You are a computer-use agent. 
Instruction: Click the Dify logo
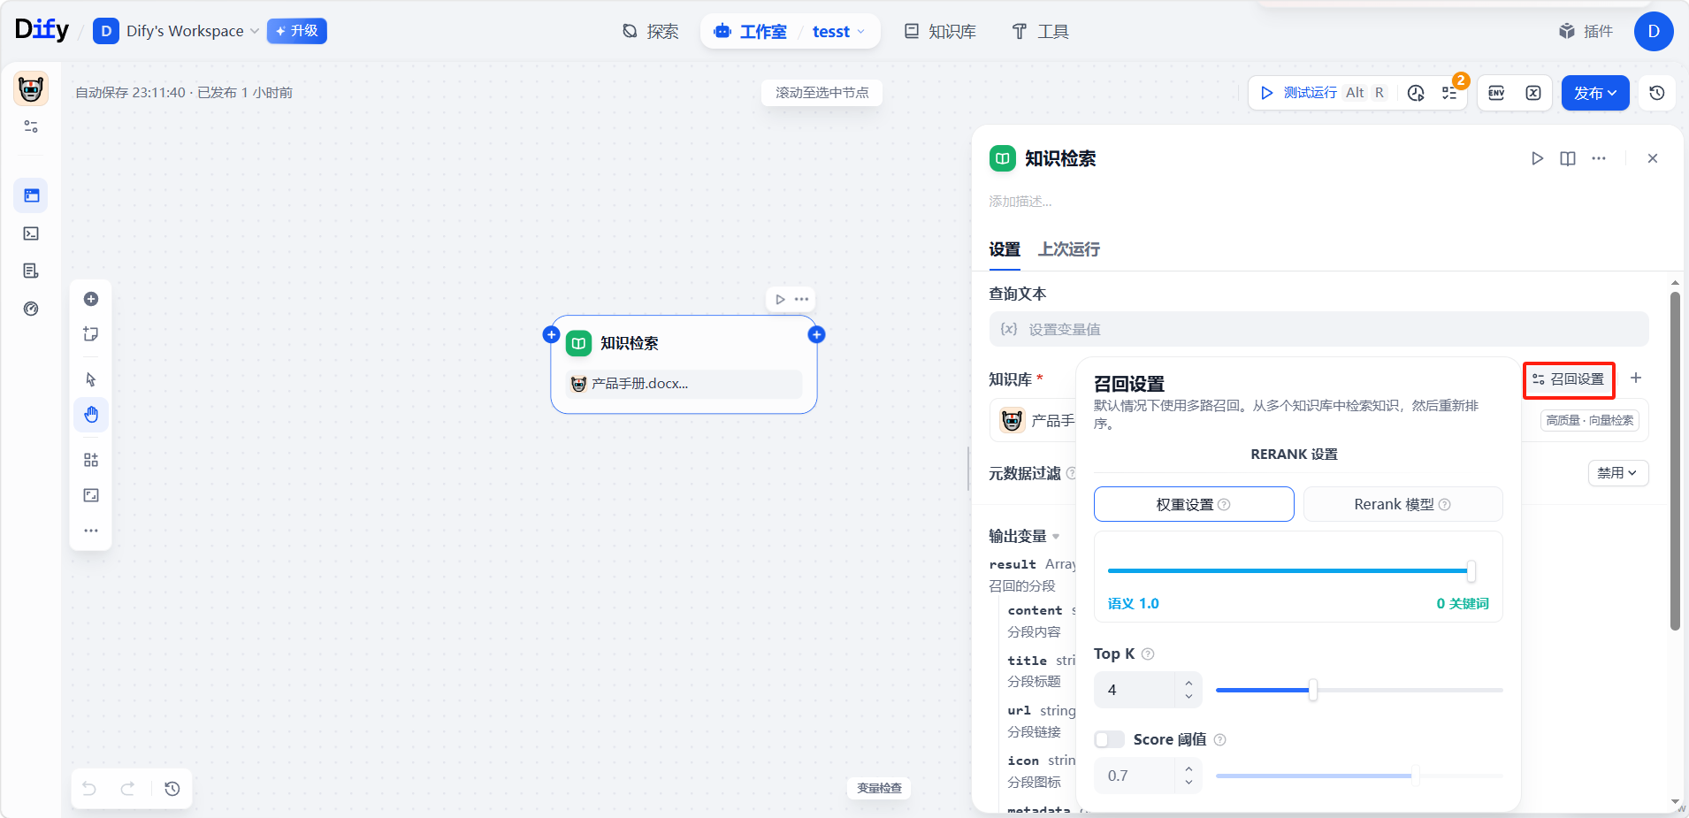pyautogui.click(x=42, y=30)
